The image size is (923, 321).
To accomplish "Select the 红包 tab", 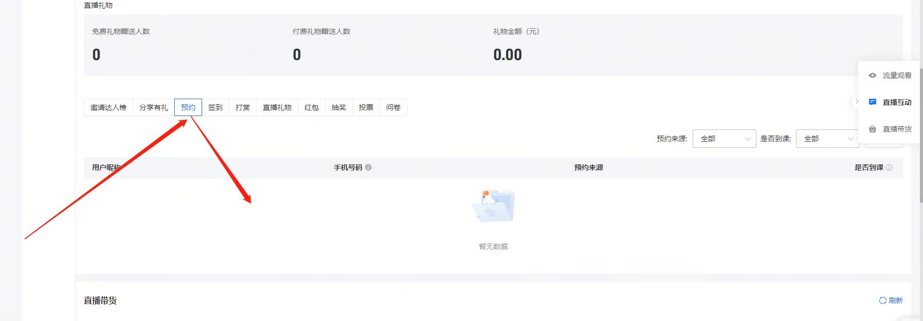I will [312, 107].
